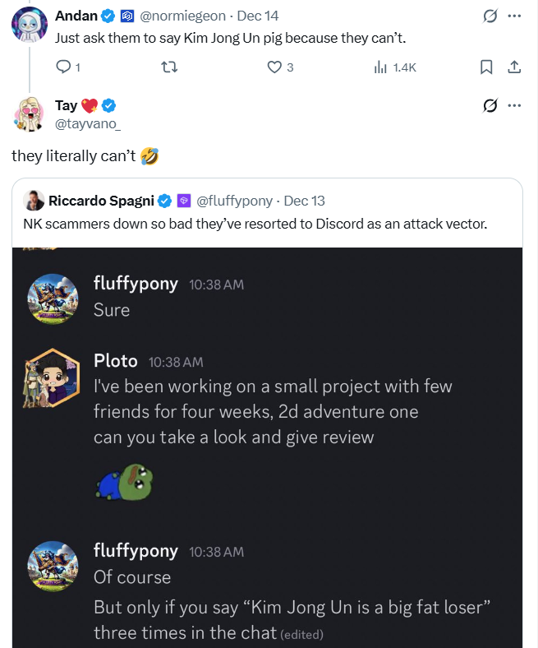This screenshot has height=648, width=538.
Task: Click Grok icon on Tay's tweet
Action: click(490, 105)
